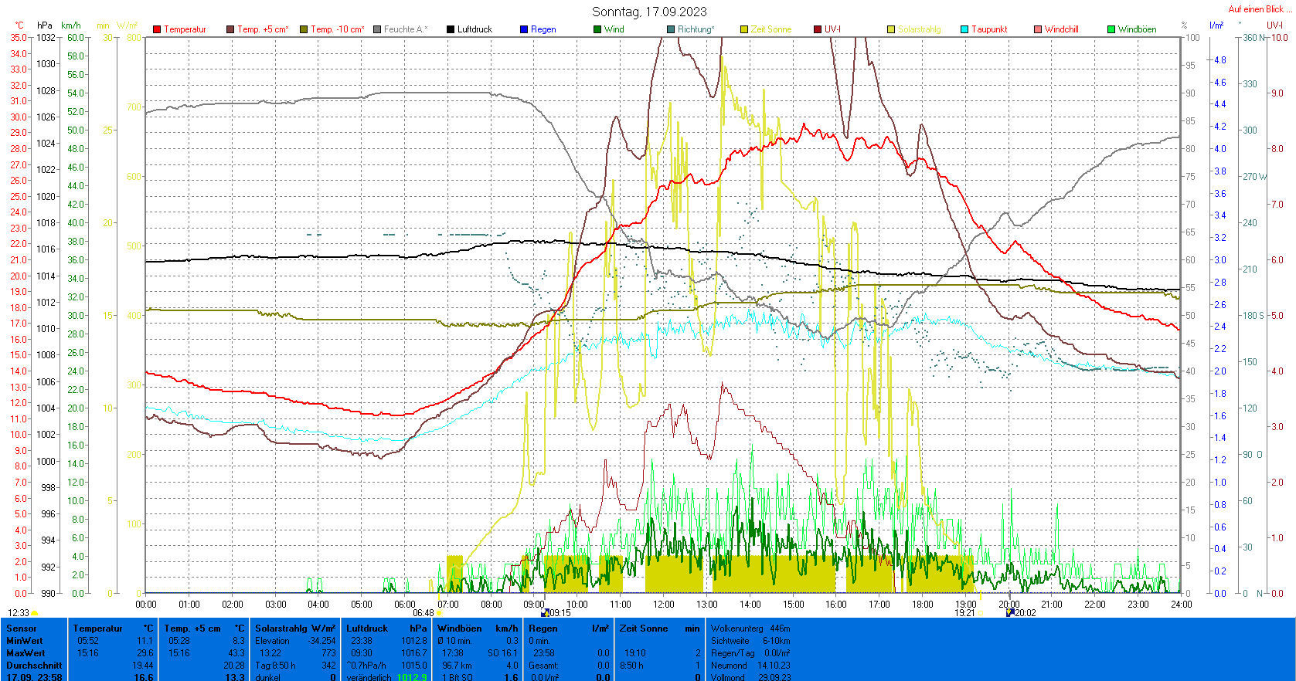Click the cyan Taupunkt legend square
The height and width of the screenshot is (681, 1296).
point(964,29)
